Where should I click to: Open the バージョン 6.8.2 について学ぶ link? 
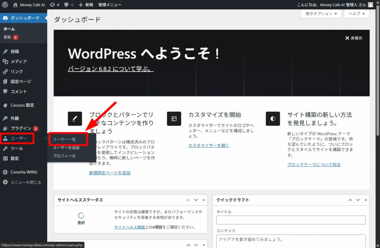click(111, 69)
